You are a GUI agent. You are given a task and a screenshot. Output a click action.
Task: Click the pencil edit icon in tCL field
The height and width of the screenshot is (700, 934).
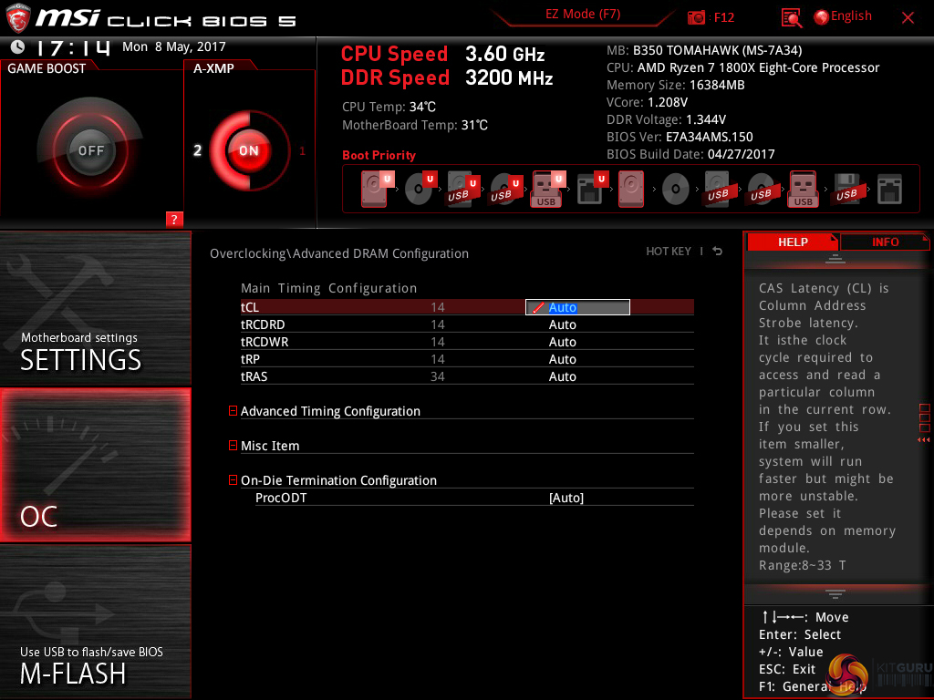pos(538,308)
